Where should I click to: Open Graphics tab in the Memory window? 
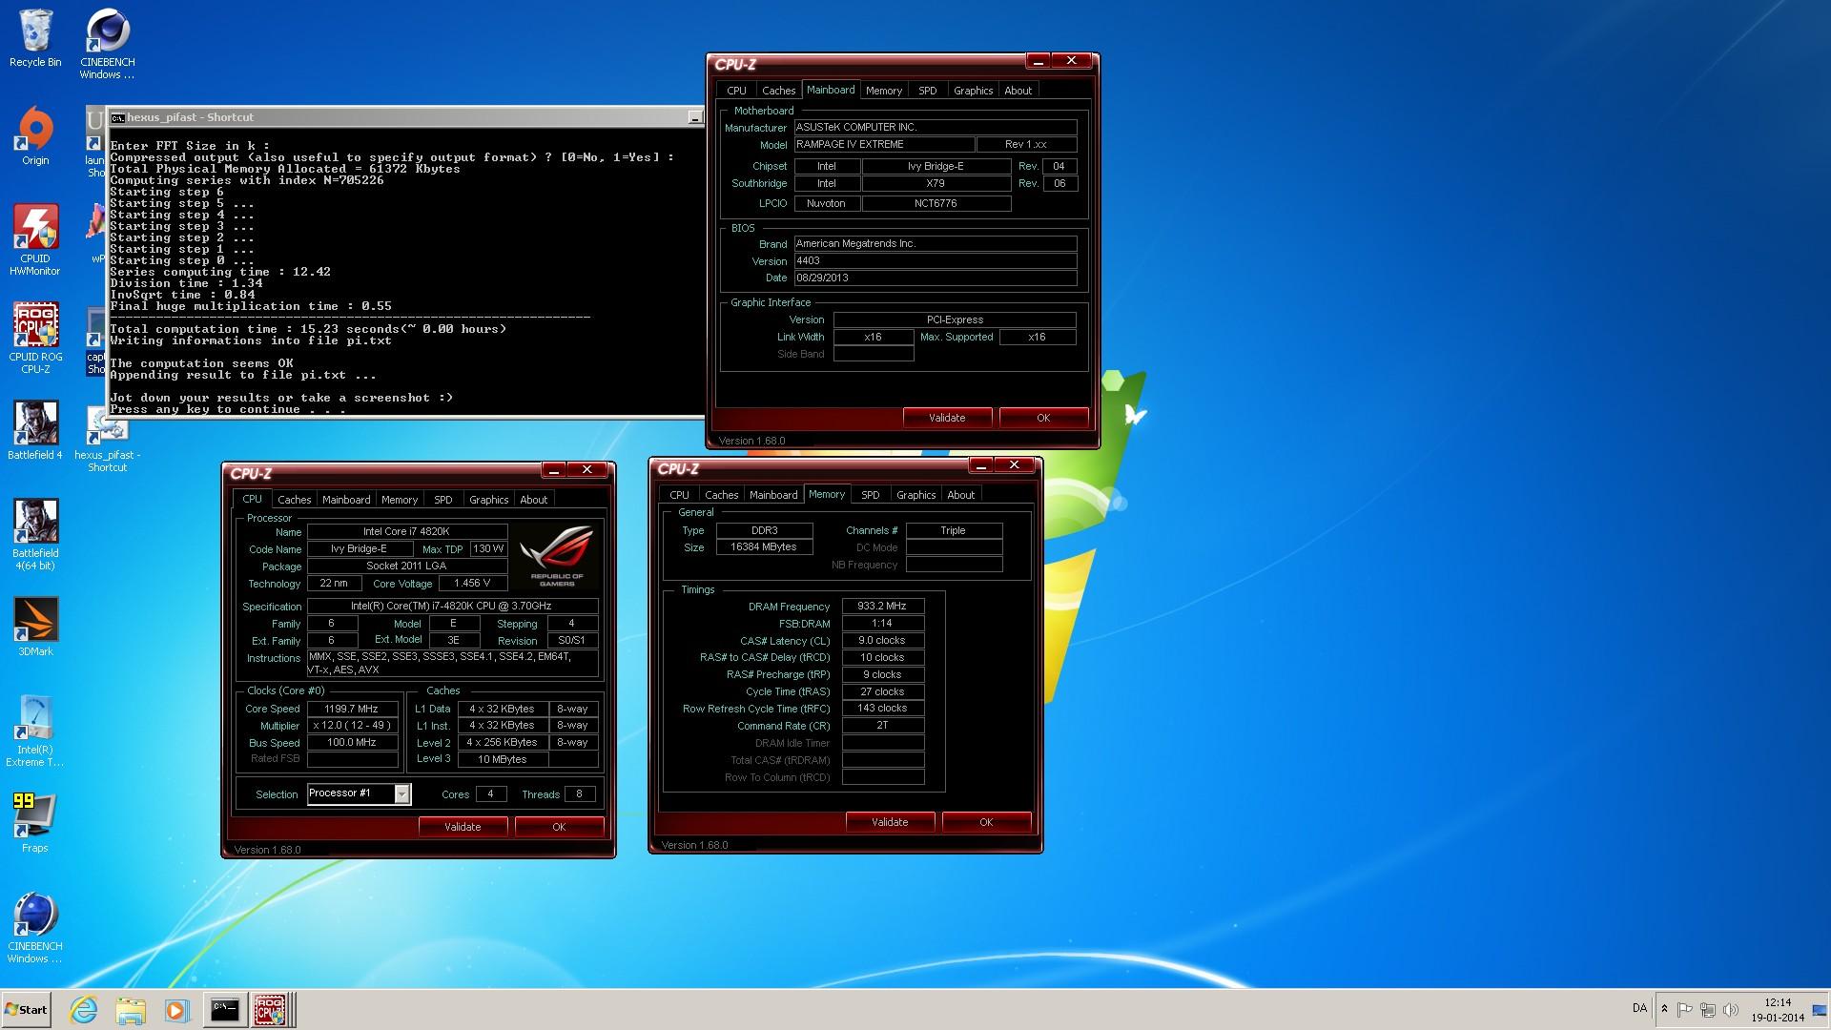tap(916, 495)
